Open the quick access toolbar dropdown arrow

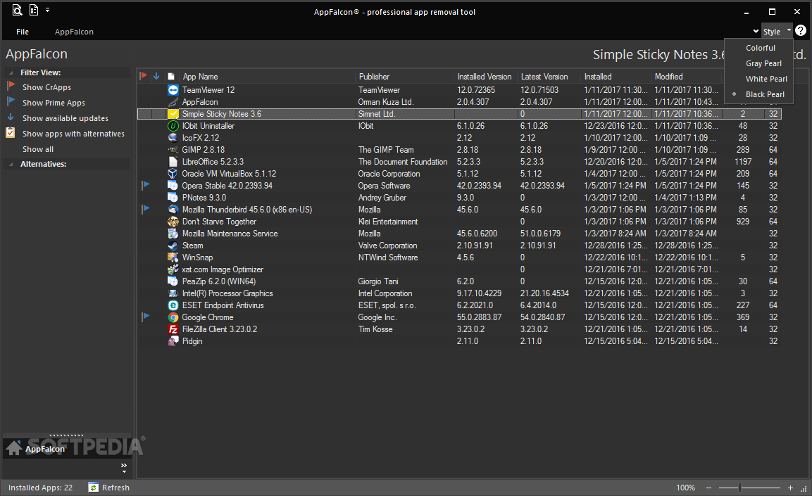point(47,10)
